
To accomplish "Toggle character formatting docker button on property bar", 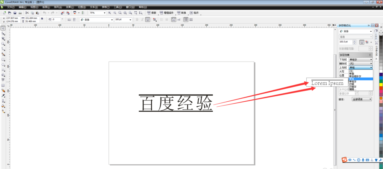I will click(x=173, y=19).
